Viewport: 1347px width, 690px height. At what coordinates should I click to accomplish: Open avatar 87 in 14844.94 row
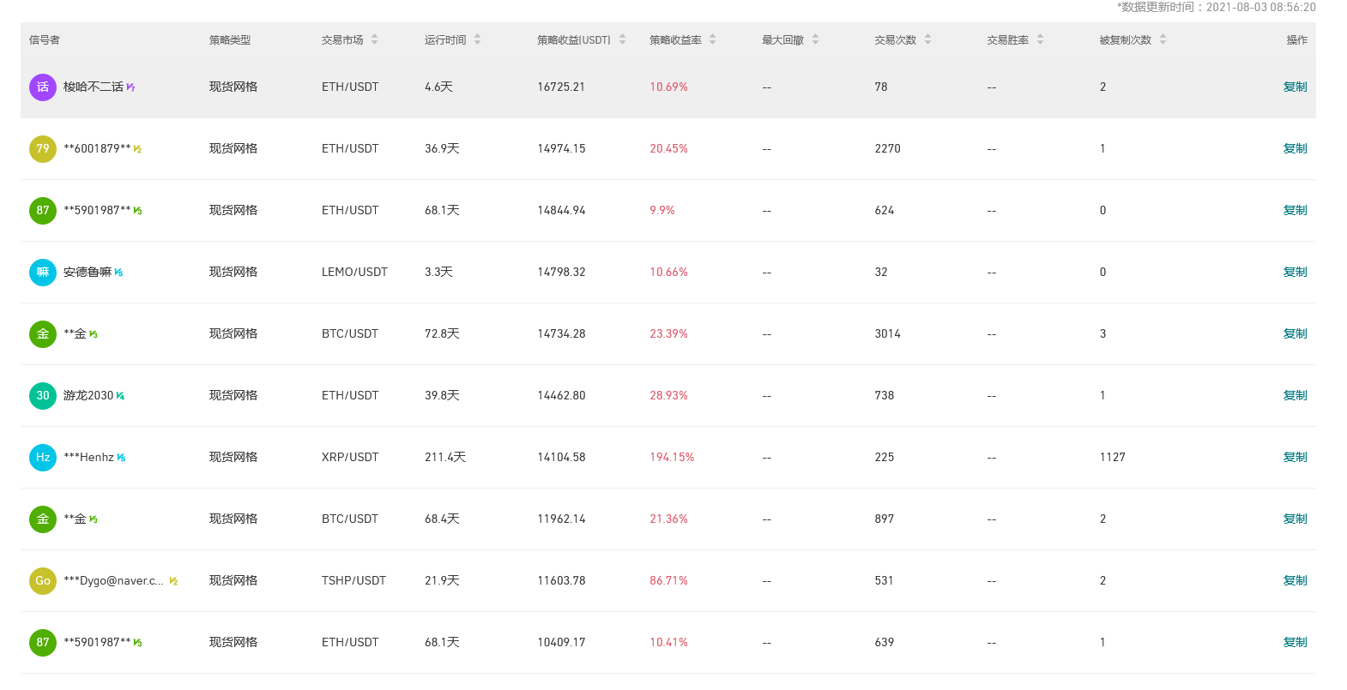[x=43, y=211]
